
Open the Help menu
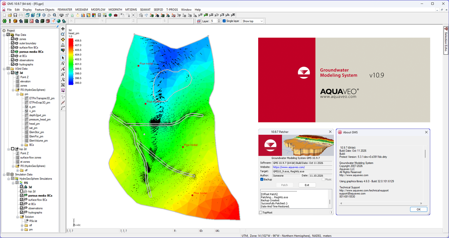[198, 9]
